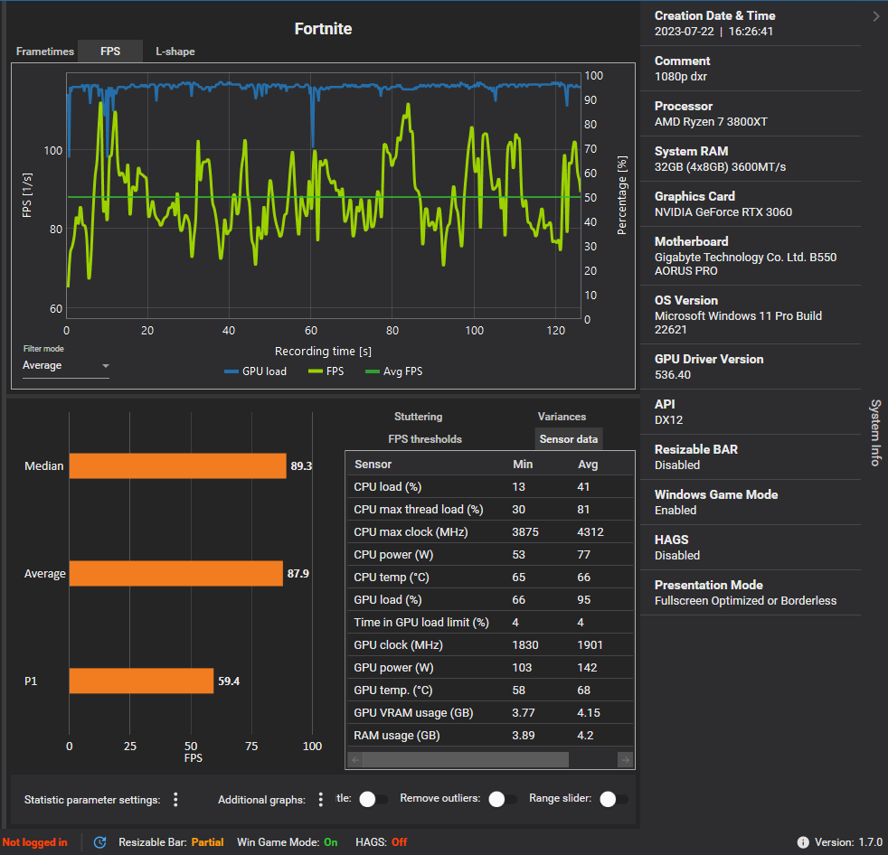
Task: Click the Average bar in chart
Action: click(175, 573)
